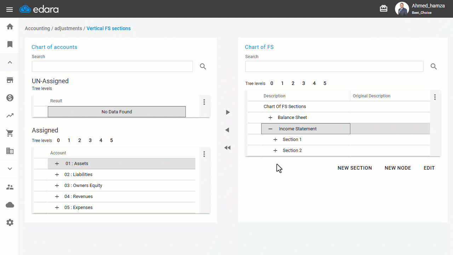Click adjustments breadcrumb link
This screenshot has height=255, width=453.
(68, 28)
